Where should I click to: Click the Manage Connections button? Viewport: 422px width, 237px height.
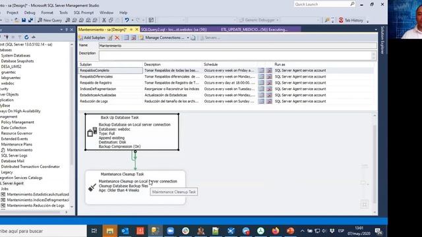pos(162,38)
